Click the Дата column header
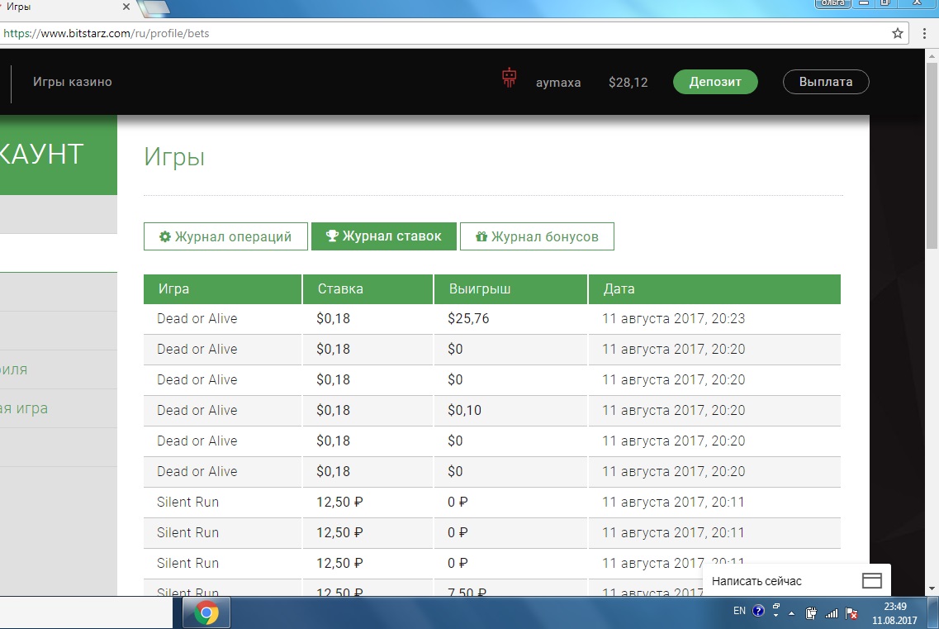Viewport: 939px width, 629px height. point(714,289)
